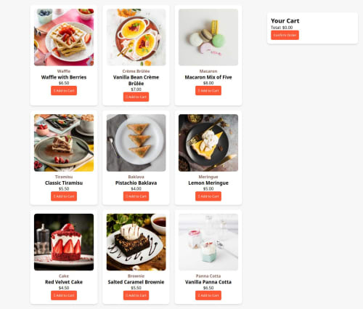The image size is (363, 309).
Task: Add Macaron Mix of Five to cart
Action: (x=208, y=91)
